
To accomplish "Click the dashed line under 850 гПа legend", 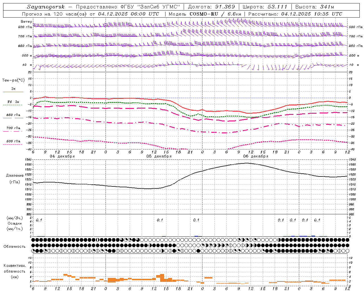I will (x=13, y=118).
